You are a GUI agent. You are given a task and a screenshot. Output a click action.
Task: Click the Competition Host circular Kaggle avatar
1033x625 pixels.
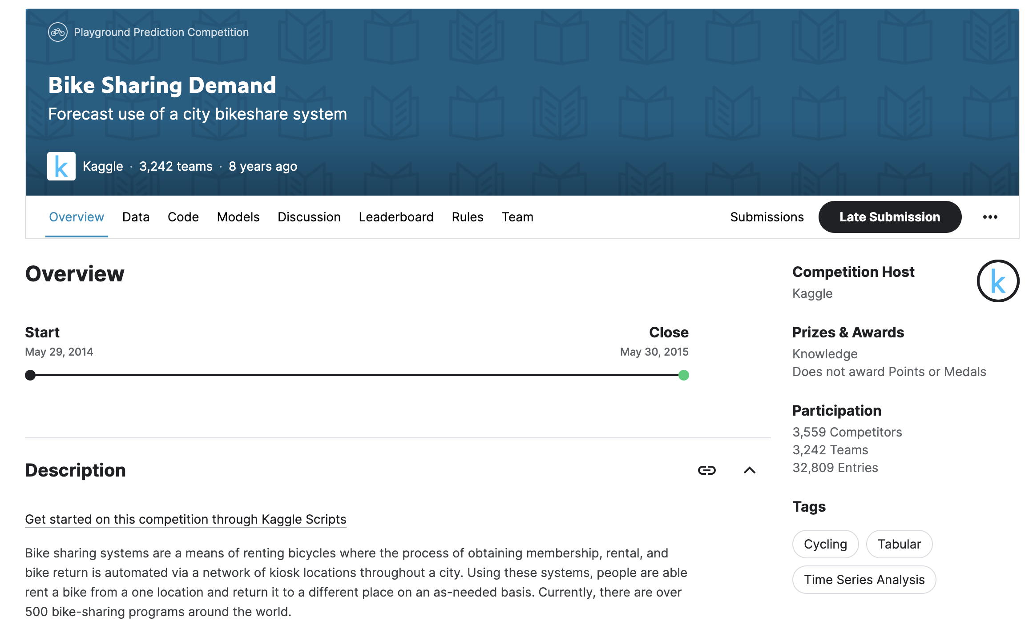pyautogui.click(x=997, y=281)
